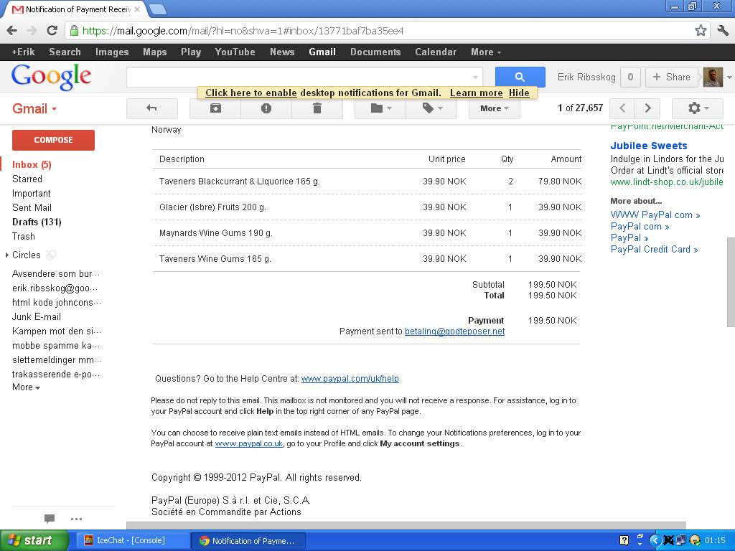The height and width of the screenshot is (551, 735).
Task: Go to the newer message arrow
Action: (x=622, y=108)
